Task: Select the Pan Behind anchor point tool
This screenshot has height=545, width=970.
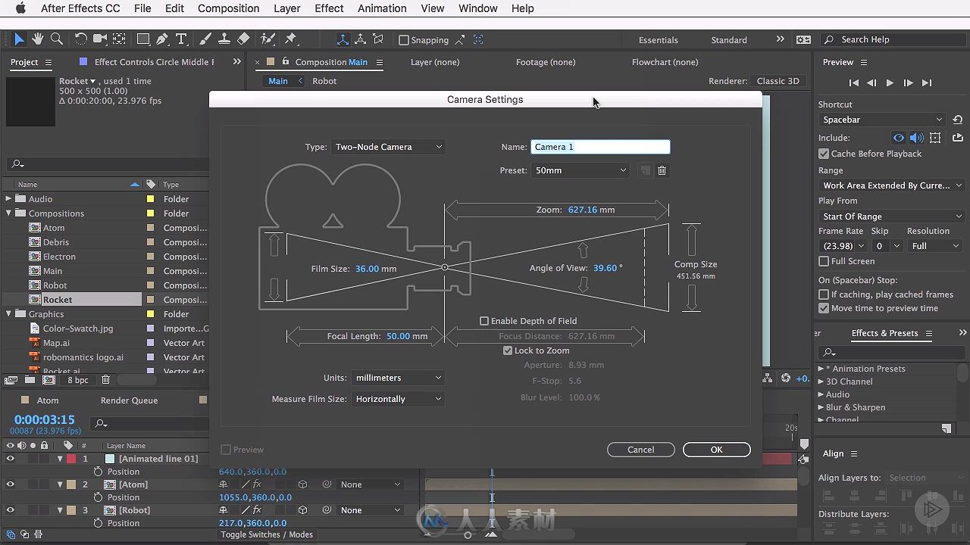Action: coord(119,39)
